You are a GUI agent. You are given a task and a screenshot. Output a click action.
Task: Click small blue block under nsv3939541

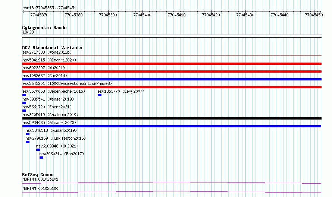[24, 103]
